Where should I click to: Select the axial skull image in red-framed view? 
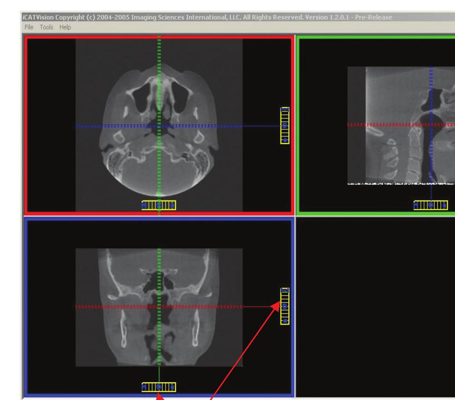[x=159, y=125]
